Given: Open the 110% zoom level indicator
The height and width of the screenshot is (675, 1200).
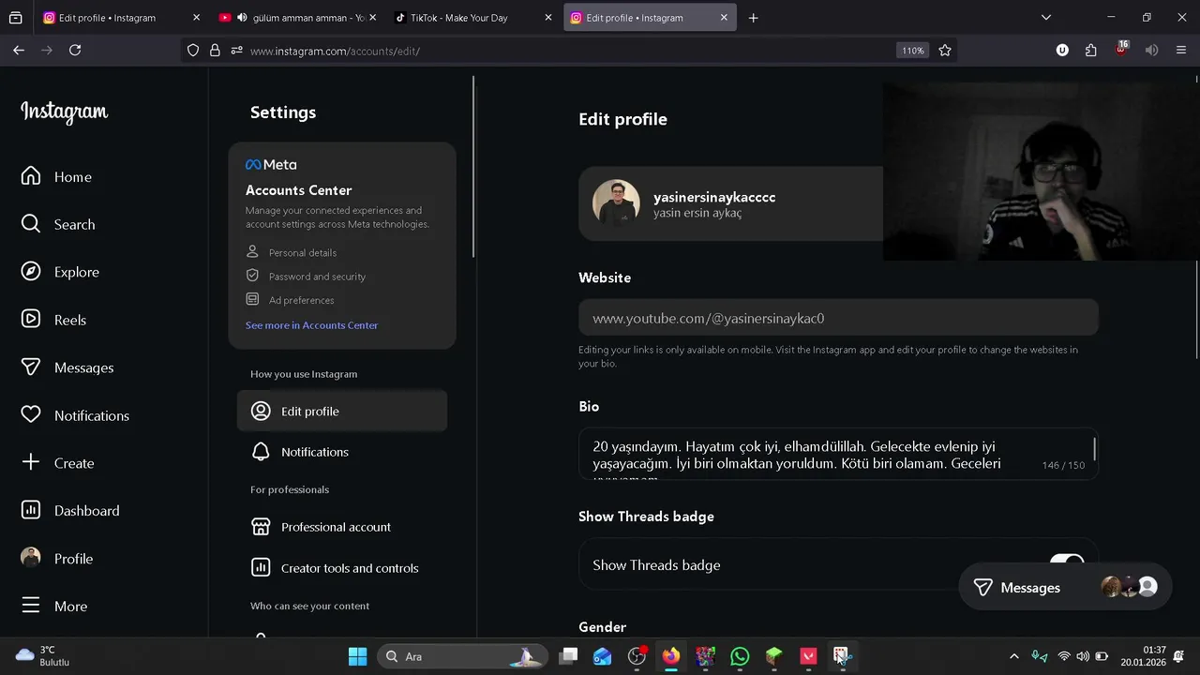Looking at the screenshot, I should tap(913, 51).
